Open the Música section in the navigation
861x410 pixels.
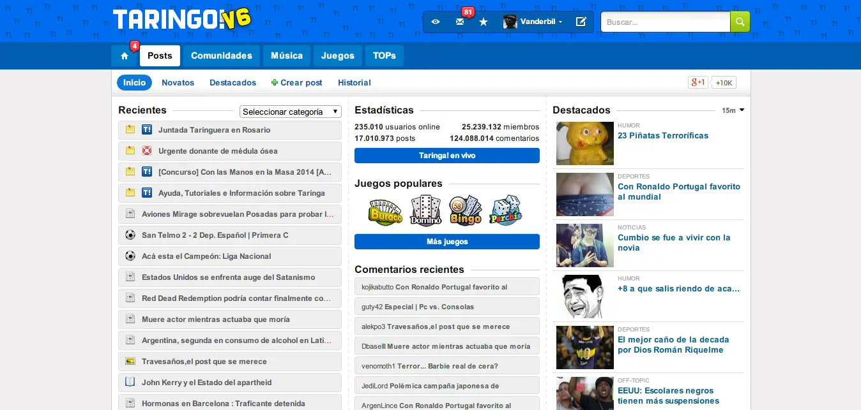pyautogui.click(x=286, y=55)
